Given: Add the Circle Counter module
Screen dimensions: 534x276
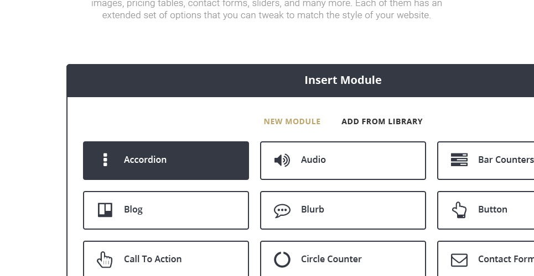Looking at the screenshot, I should click(x=343, y=258).
